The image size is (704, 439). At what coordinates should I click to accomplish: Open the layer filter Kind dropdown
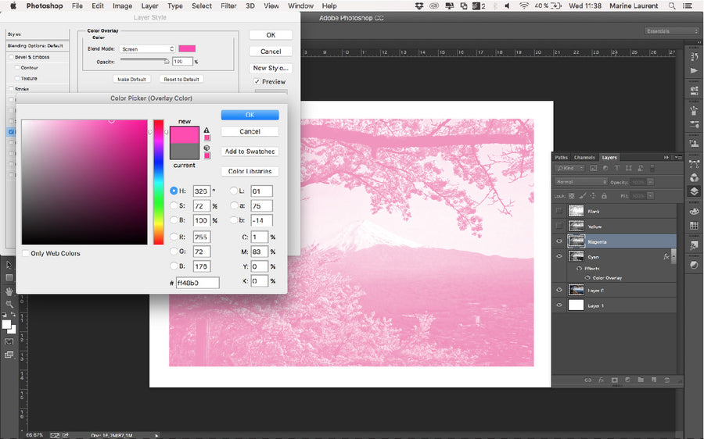coord(569,168)
